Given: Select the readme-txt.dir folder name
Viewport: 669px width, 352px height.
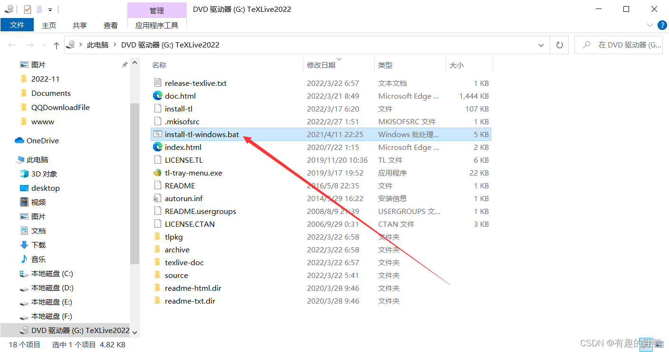Looking at the screenshot, I should 190,301.
